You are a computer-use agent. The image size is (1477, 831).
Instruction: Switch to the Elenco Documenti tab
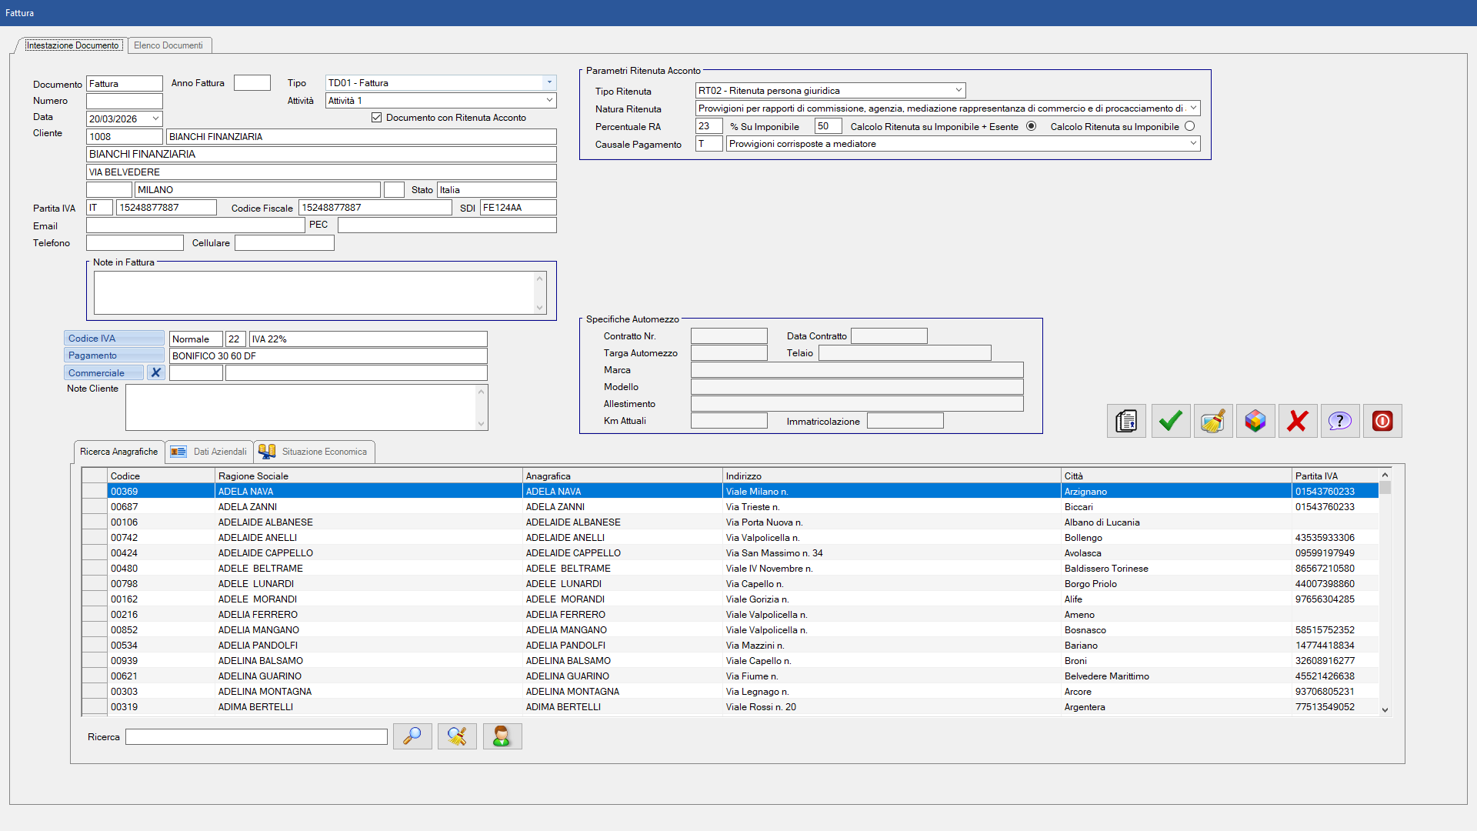click(x=168, y=45)
